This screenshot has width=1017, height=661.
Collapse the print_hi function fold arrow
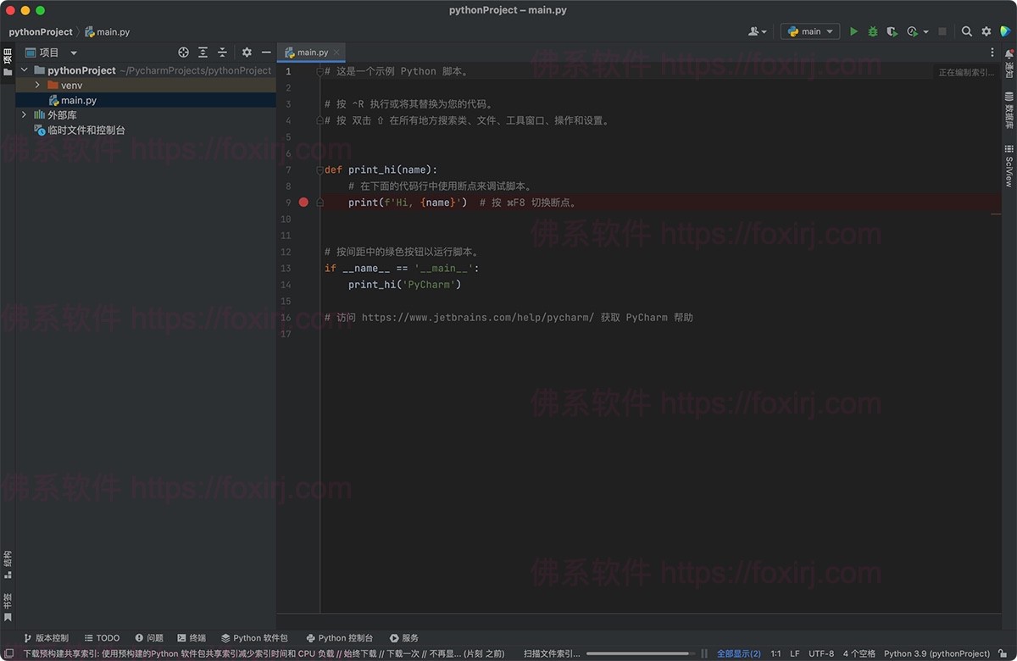(x=319, y=169)
